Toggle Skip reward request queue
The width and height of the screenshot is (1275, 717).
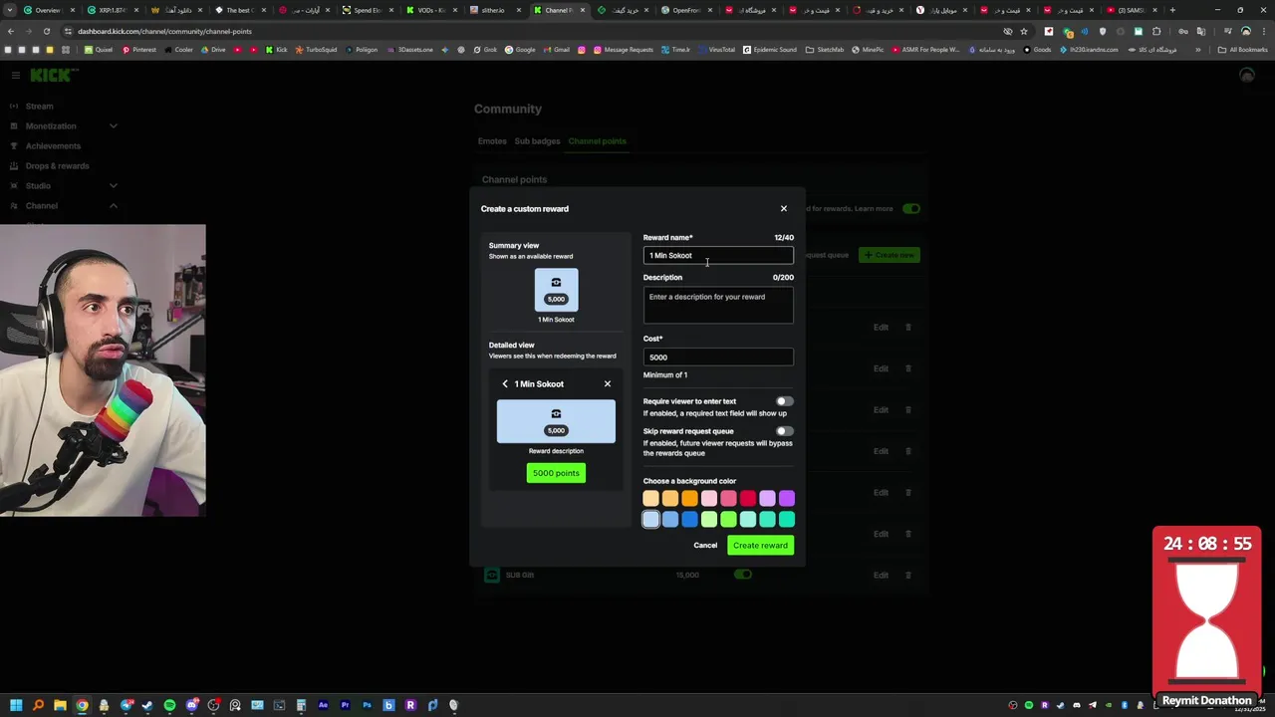pyautogui.click(x=785, y=431)
